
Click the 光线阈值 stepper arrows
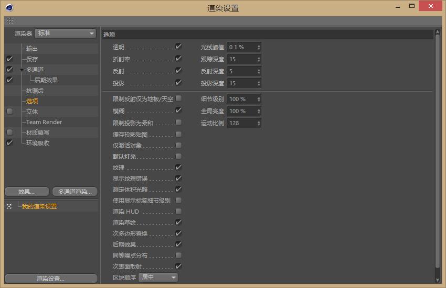click(258, 47)
